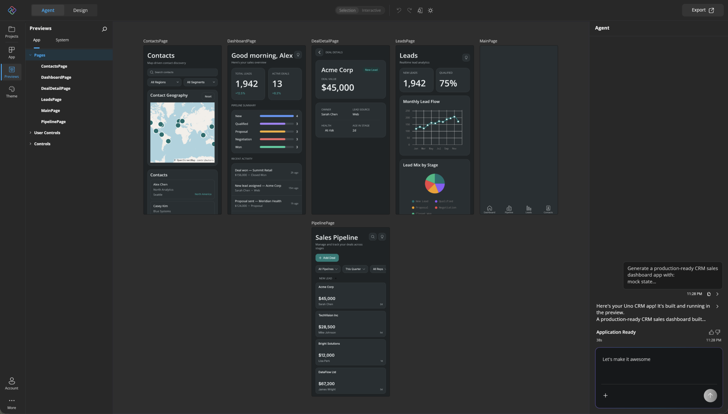Toggle the light/dark sun icon
This screenshot has width=728, height=414.
(431, 10)
